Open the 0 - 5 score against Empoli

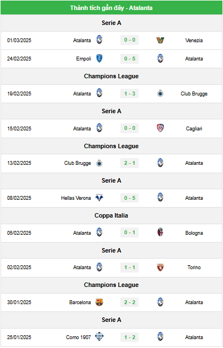click(130, 59)
